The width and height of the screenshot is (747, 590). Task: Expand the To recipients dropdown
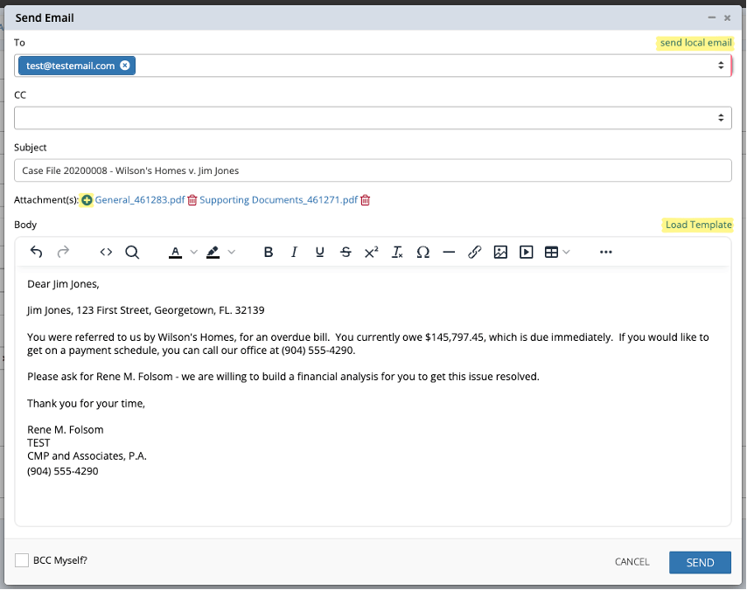pos(721,66)
